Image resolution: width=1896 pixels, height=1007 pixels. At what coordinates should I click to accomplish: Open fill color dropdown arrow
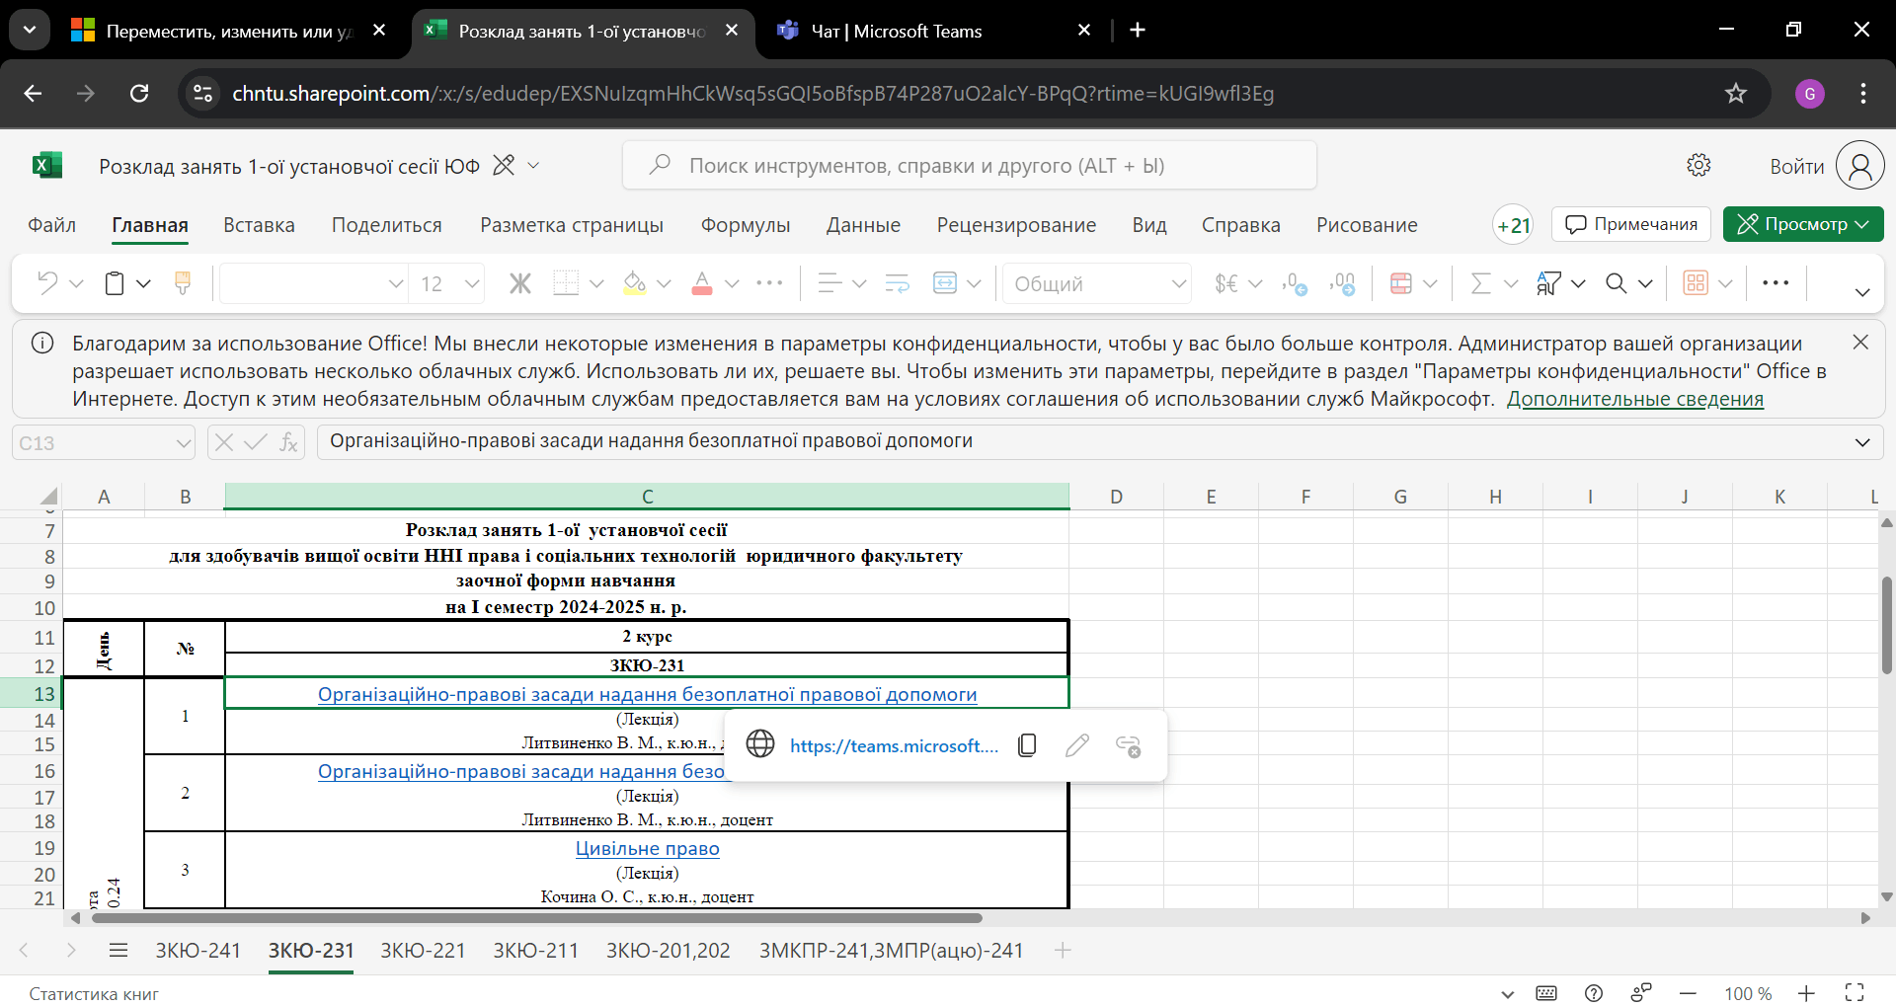664,283
